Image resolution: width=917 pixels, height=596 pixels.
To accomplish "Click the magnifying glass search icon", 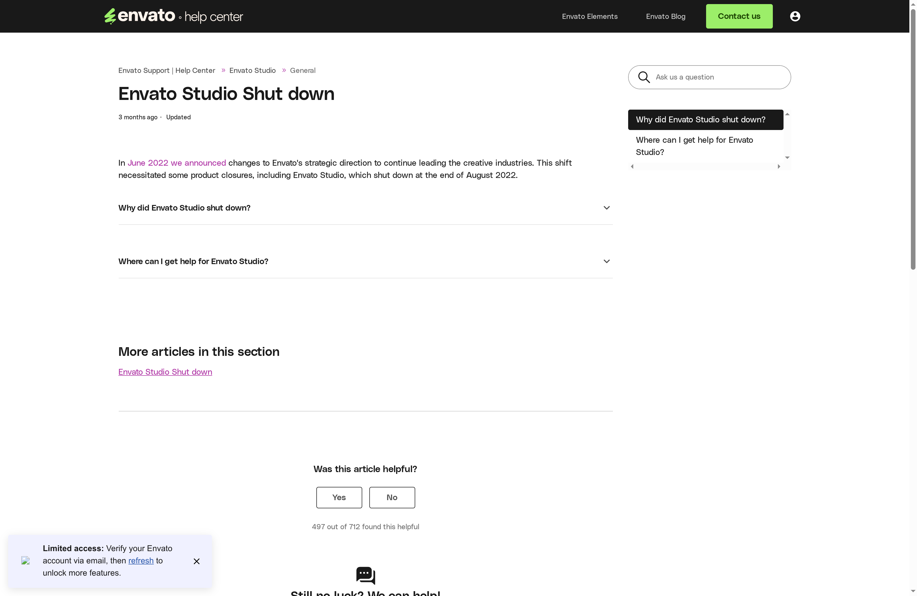I will tap(644, 77).
